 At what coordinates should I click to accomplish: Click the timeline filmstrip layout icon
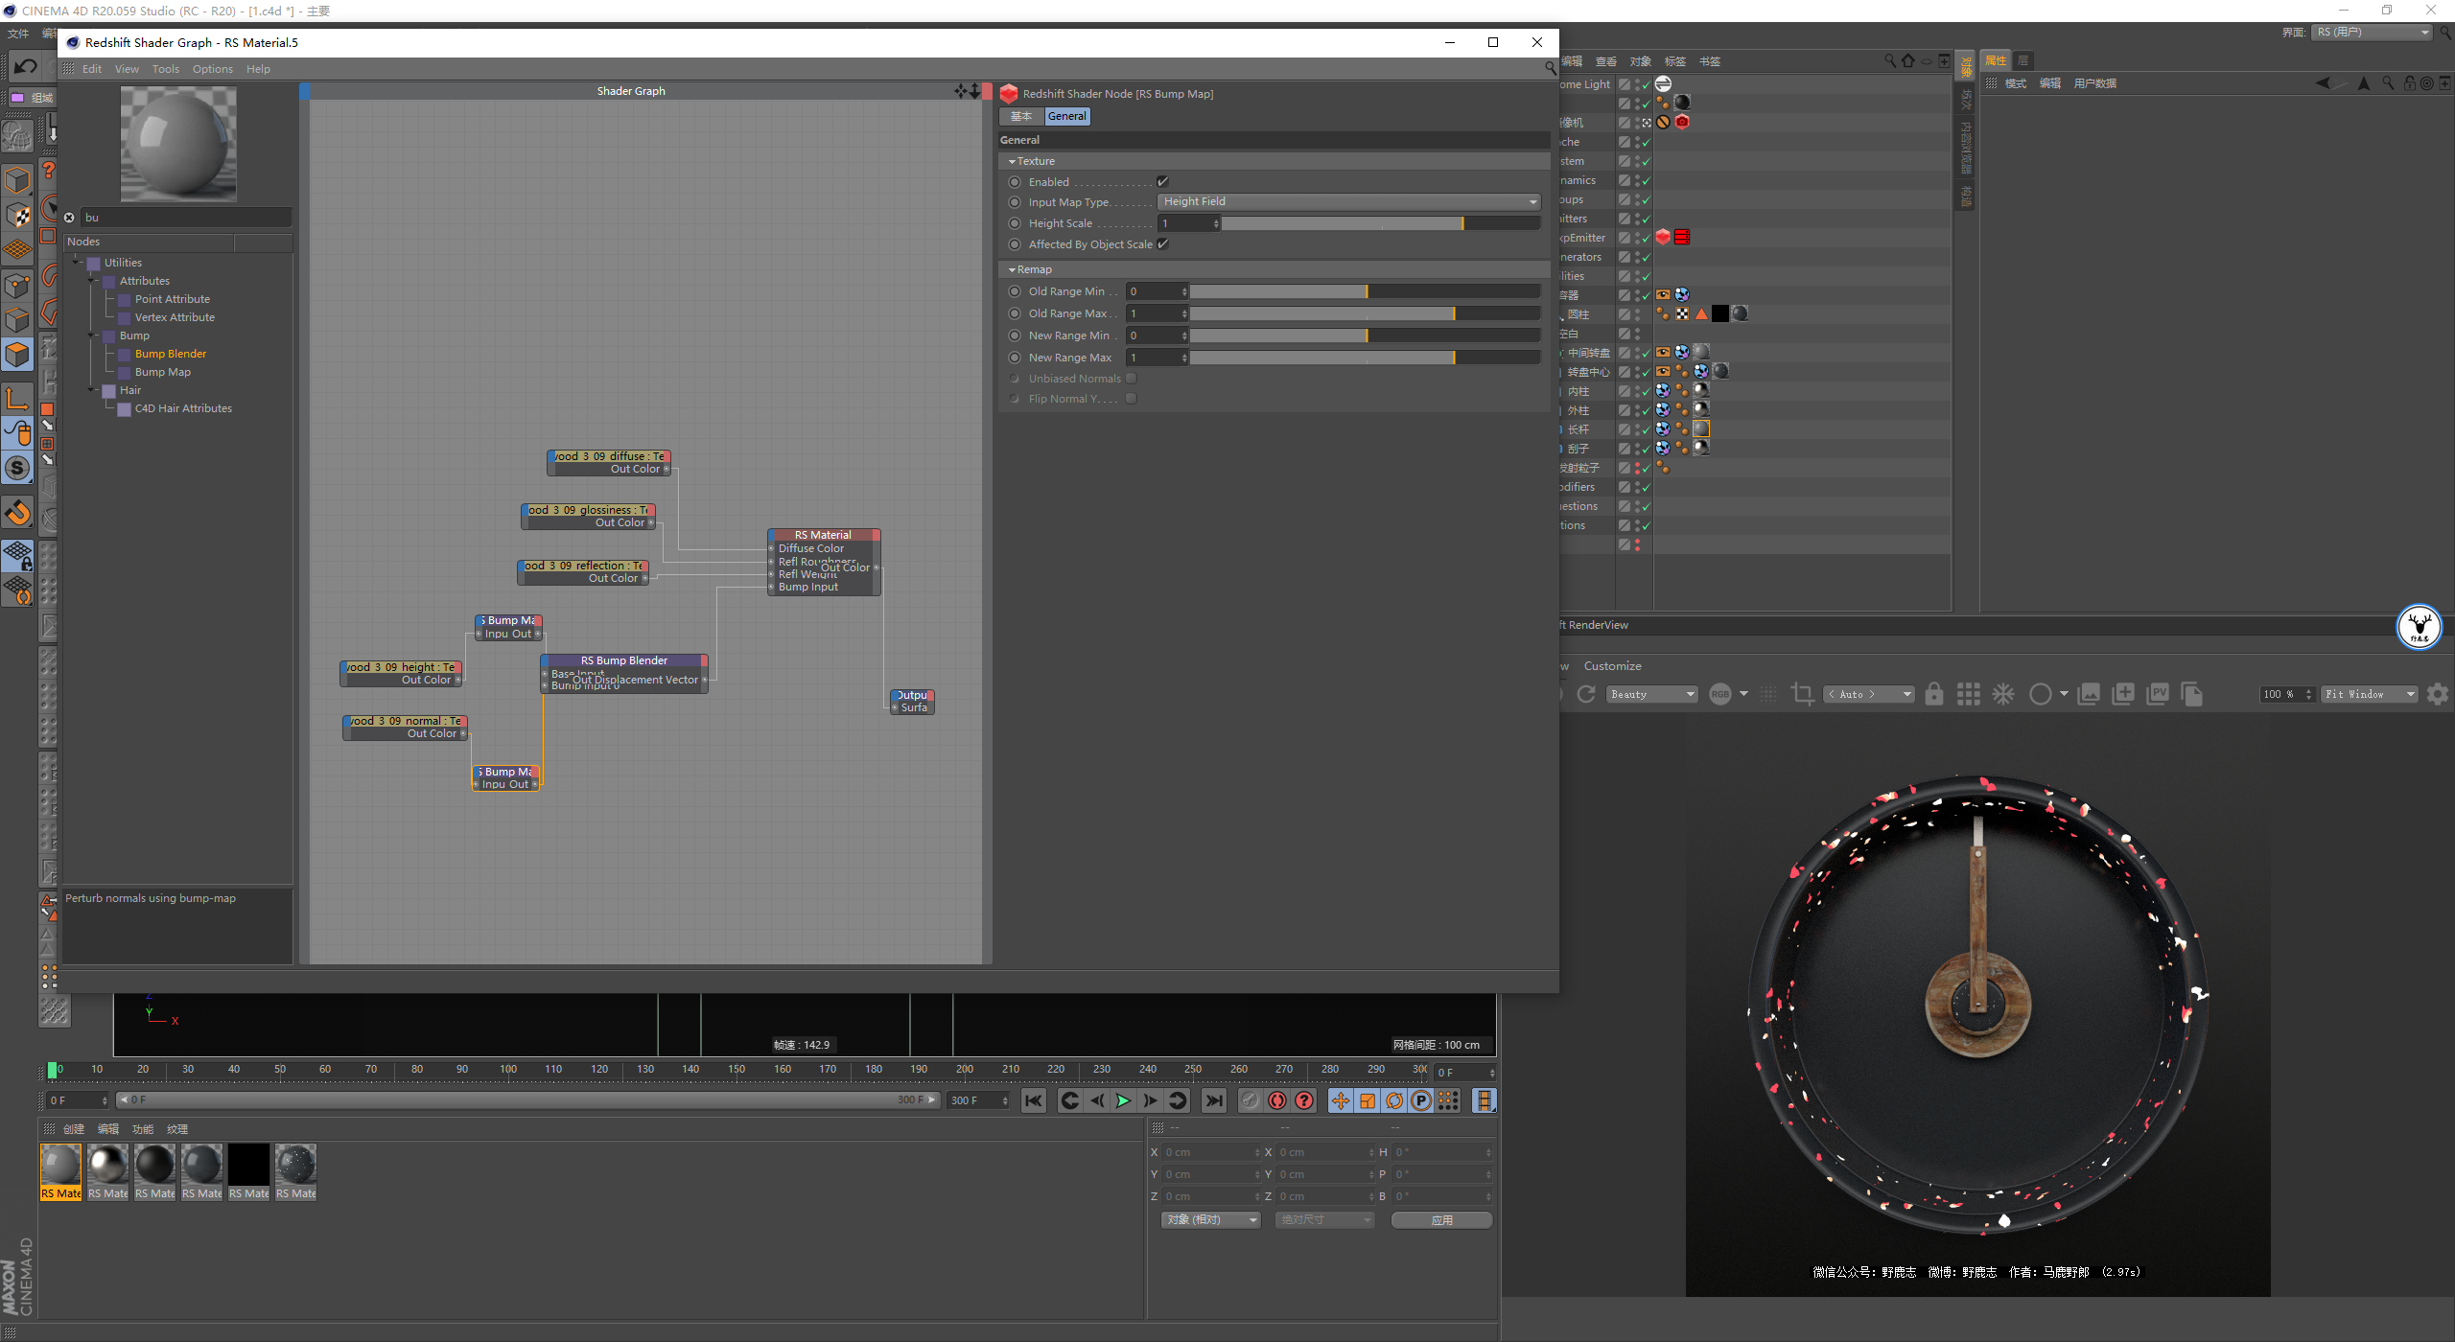click(1485, 1100)
